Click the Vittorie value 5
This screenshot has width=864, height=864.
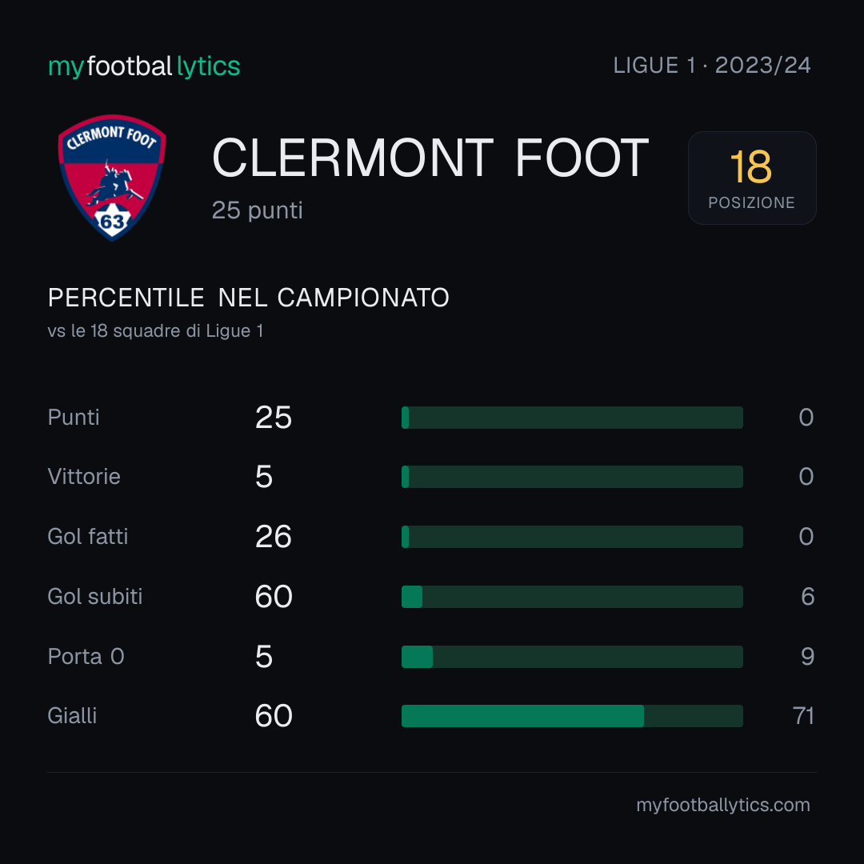264,477
